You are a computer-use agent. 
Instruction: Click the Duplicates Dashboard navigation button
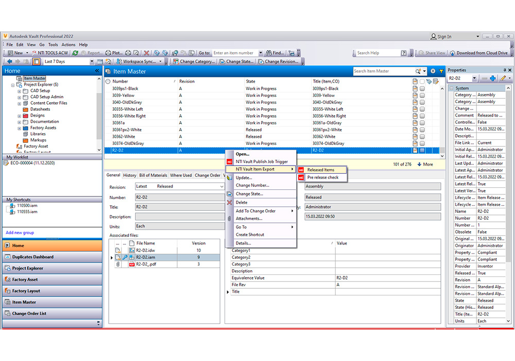pos(52,257)
